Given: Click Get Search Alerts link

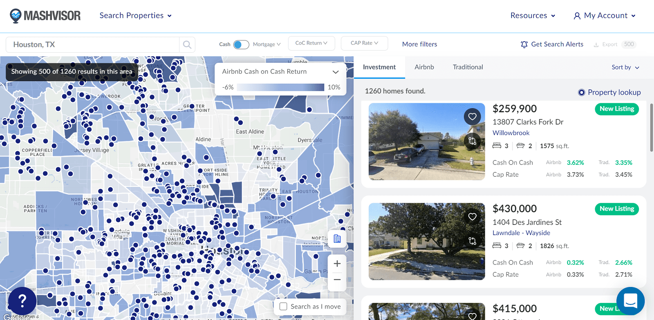Looking at the screenshot, I should 552,44.
